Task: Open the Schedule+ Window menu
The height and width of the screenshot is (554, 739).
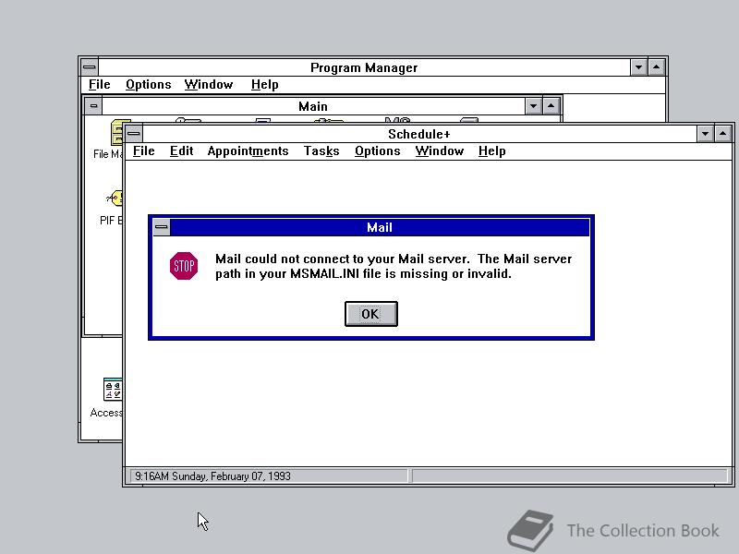Action: (x=440, y=151)
